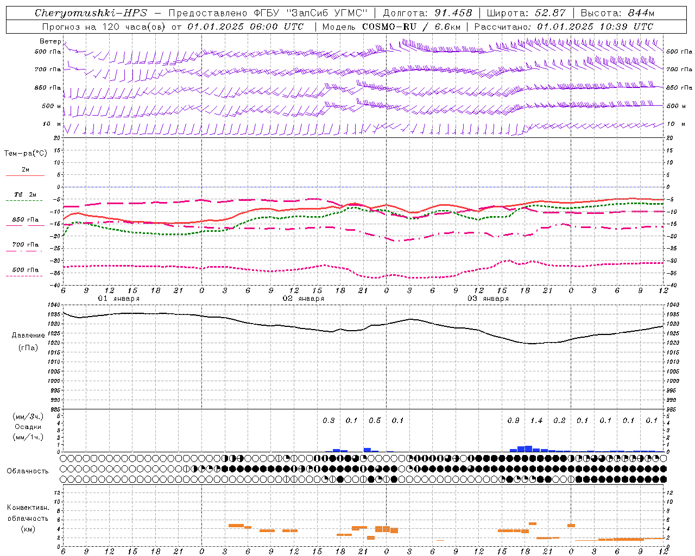
Task: Select the "Прогноз на 120 часа(ов)" forecast text
Action: [x=104, y=27]
